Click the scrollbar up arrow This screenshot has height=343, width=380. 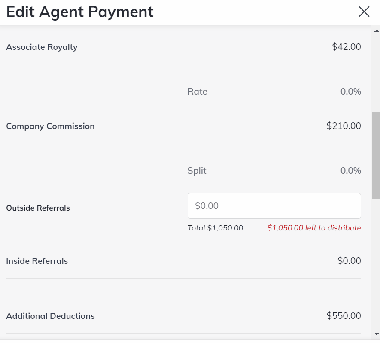click(377, 31)
